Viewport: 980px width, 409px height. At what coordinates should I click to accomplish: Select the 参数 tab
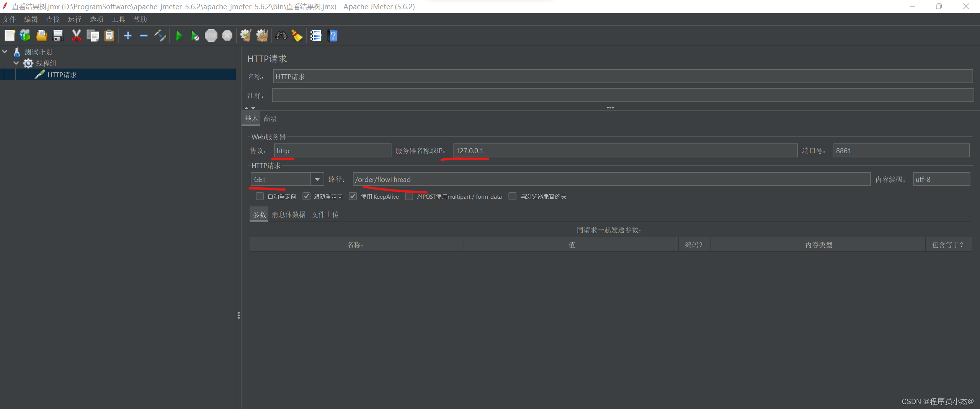(260, 214)
